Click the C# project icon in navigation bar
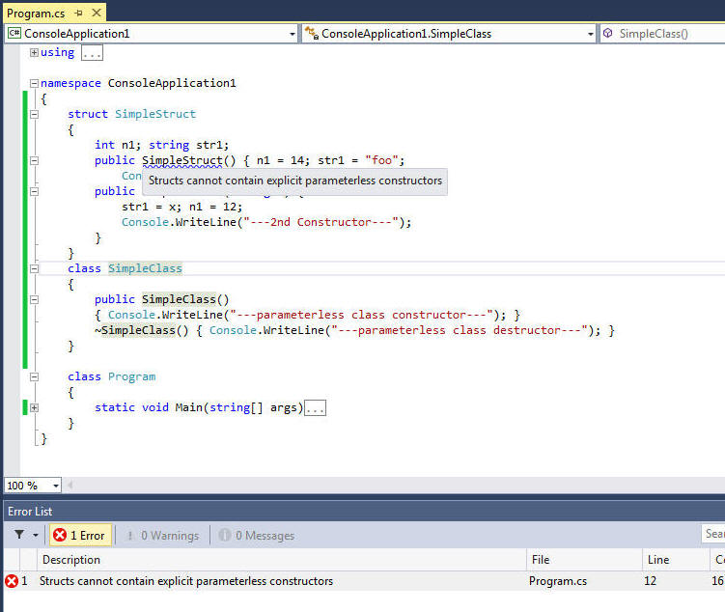This screenshot has width=725, height=612. pyautogui.click(x=14, y=34)
